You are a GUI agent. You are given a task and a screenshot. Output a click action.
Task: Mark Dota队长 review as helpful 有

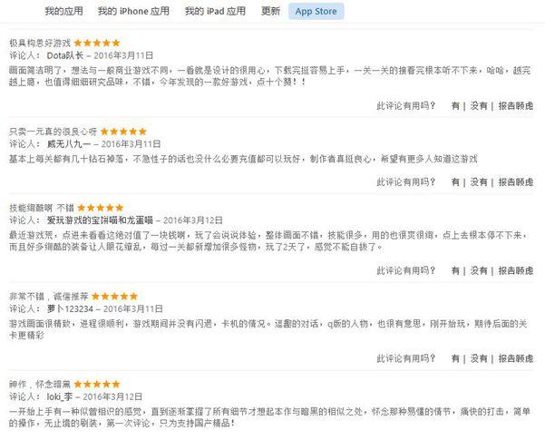455,106
